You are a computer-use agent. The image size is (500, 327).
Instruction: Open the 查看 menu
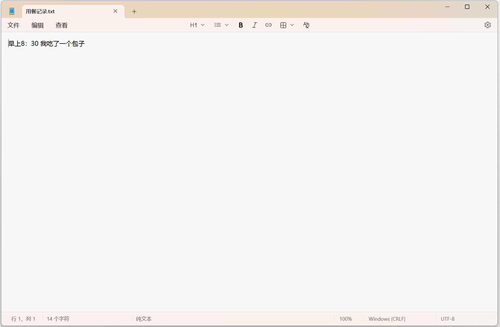pos(62,25)
